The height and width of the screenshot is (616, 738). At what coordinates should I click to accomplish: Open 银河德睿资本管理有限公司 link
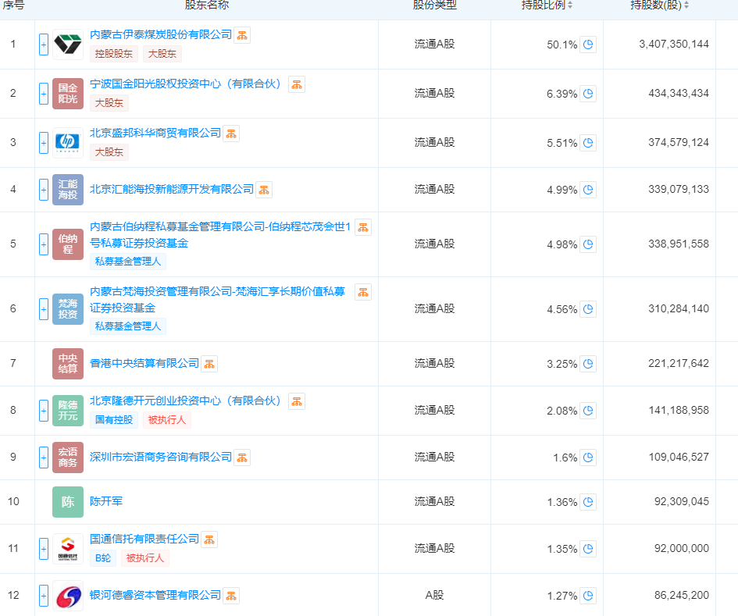coord(155,596)
